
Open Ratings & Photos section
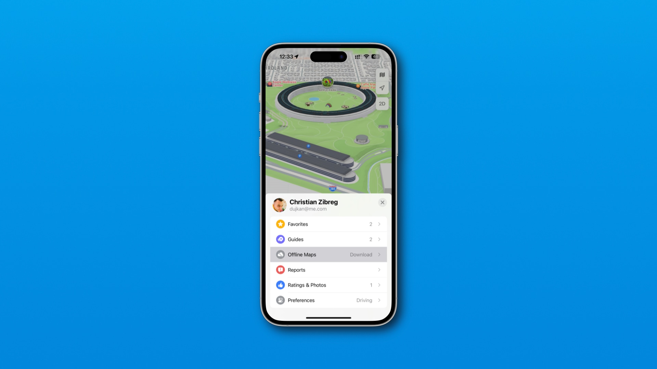328,285
